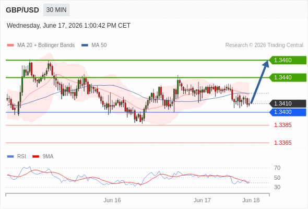This screenshot has height=209, width=308.
Task: Click the 1.3385 red support label
Action: pyautogui.click(x=282, y=125)
